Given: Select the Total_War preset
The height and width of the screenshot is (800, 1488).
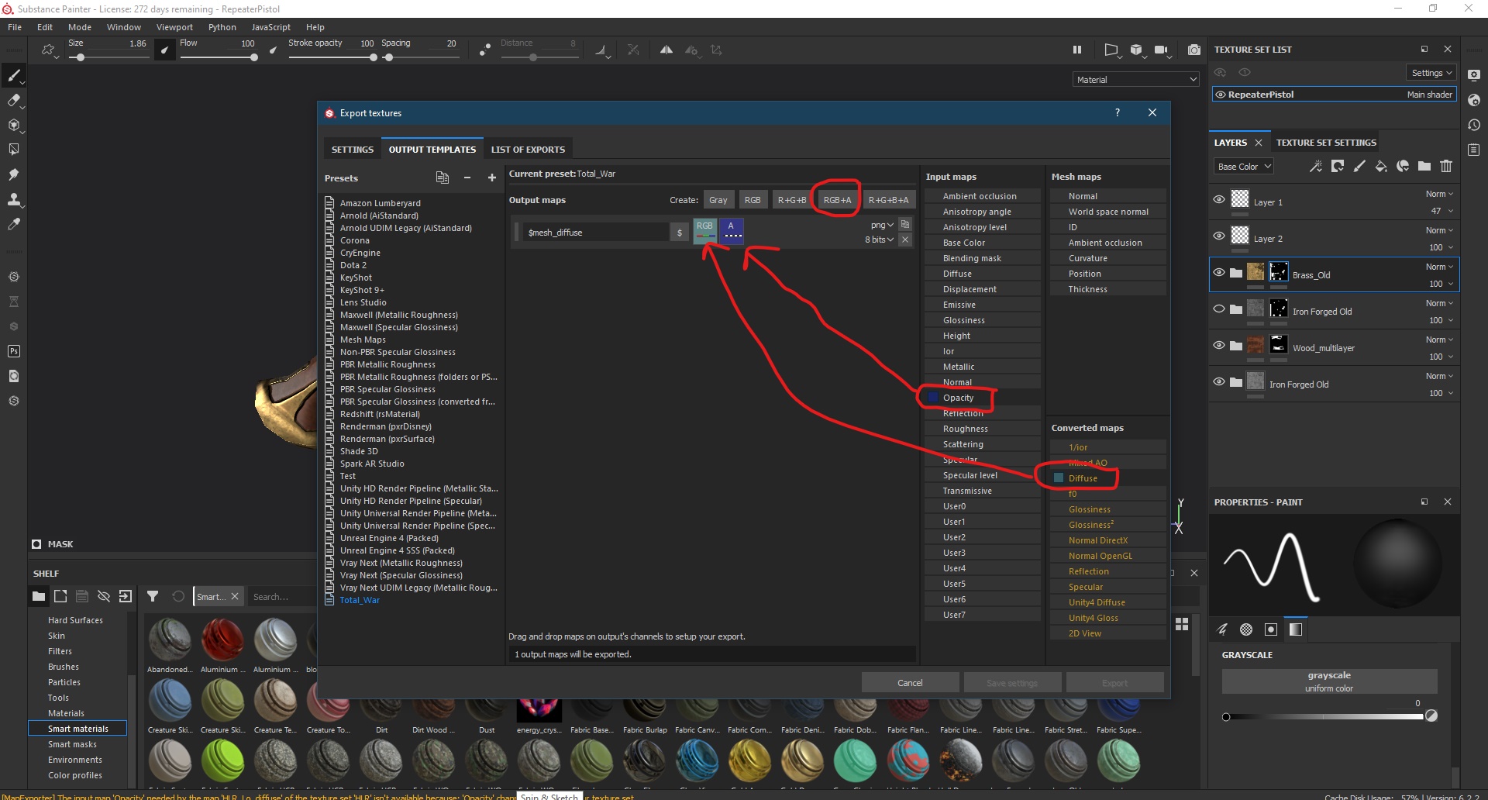Looking at the screenshot, I should [360, 600].
